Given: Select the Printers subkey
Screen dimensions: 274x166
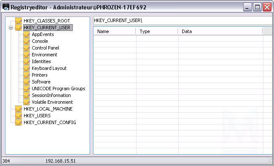Looking at the screenshot, I should coord(40,75).
